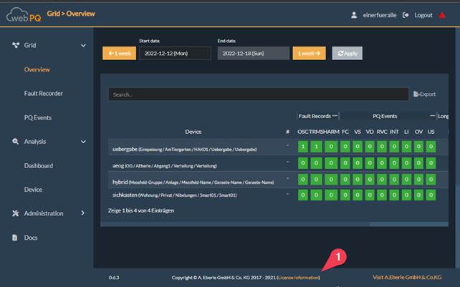
Task: Click the Docs file icon
Action: point(16,238)
